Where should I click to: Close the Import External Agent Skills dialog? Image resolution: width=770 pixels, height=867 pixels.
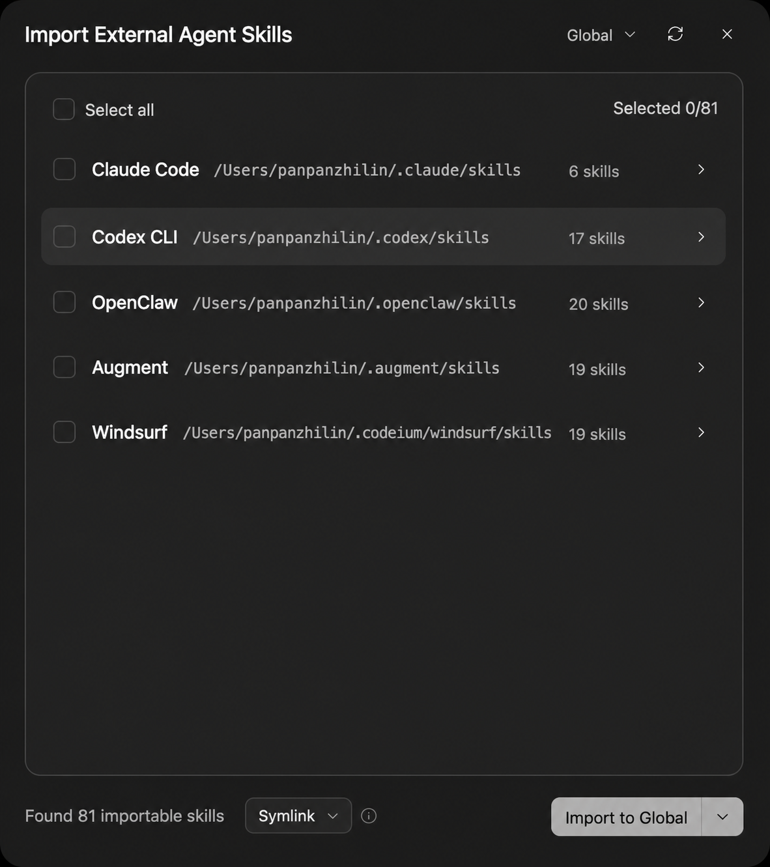pyautogui.click(x=727, y=34)
